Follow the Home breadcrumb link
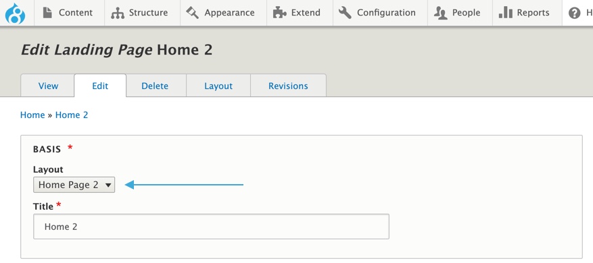Viewport: 593px width, 263px height. (32, 115)
